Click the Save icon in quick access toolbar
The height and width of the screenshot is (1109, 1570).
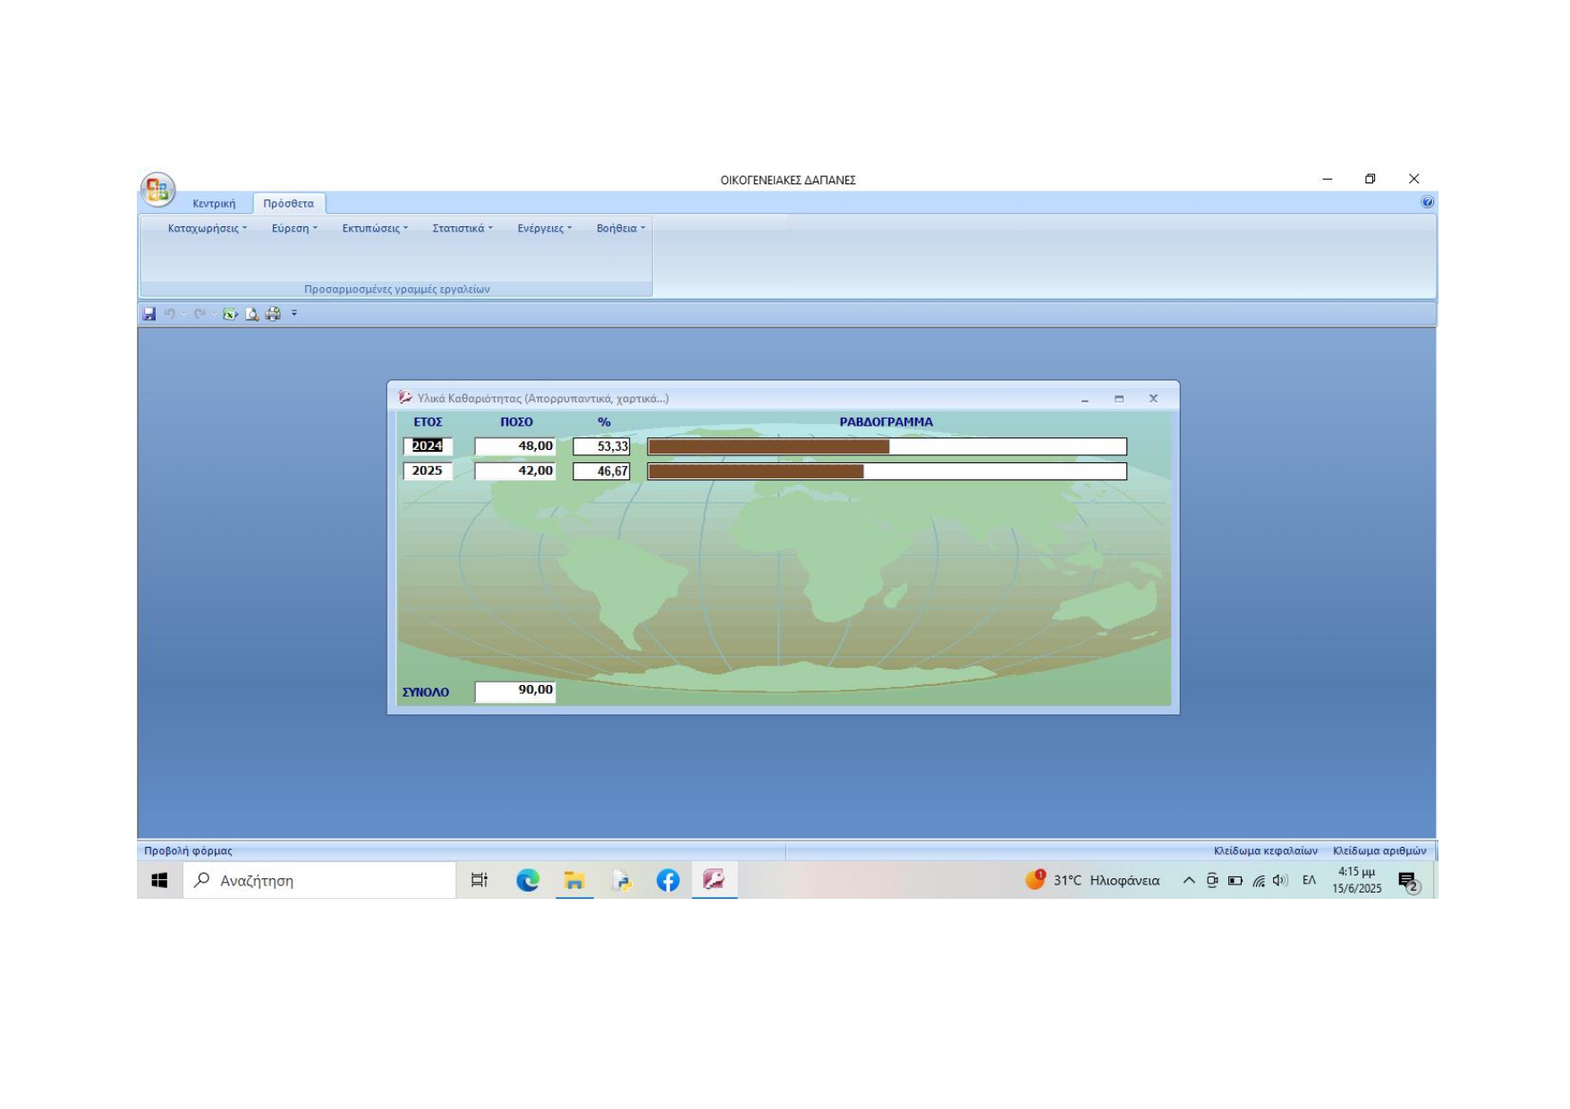(149, 314)
